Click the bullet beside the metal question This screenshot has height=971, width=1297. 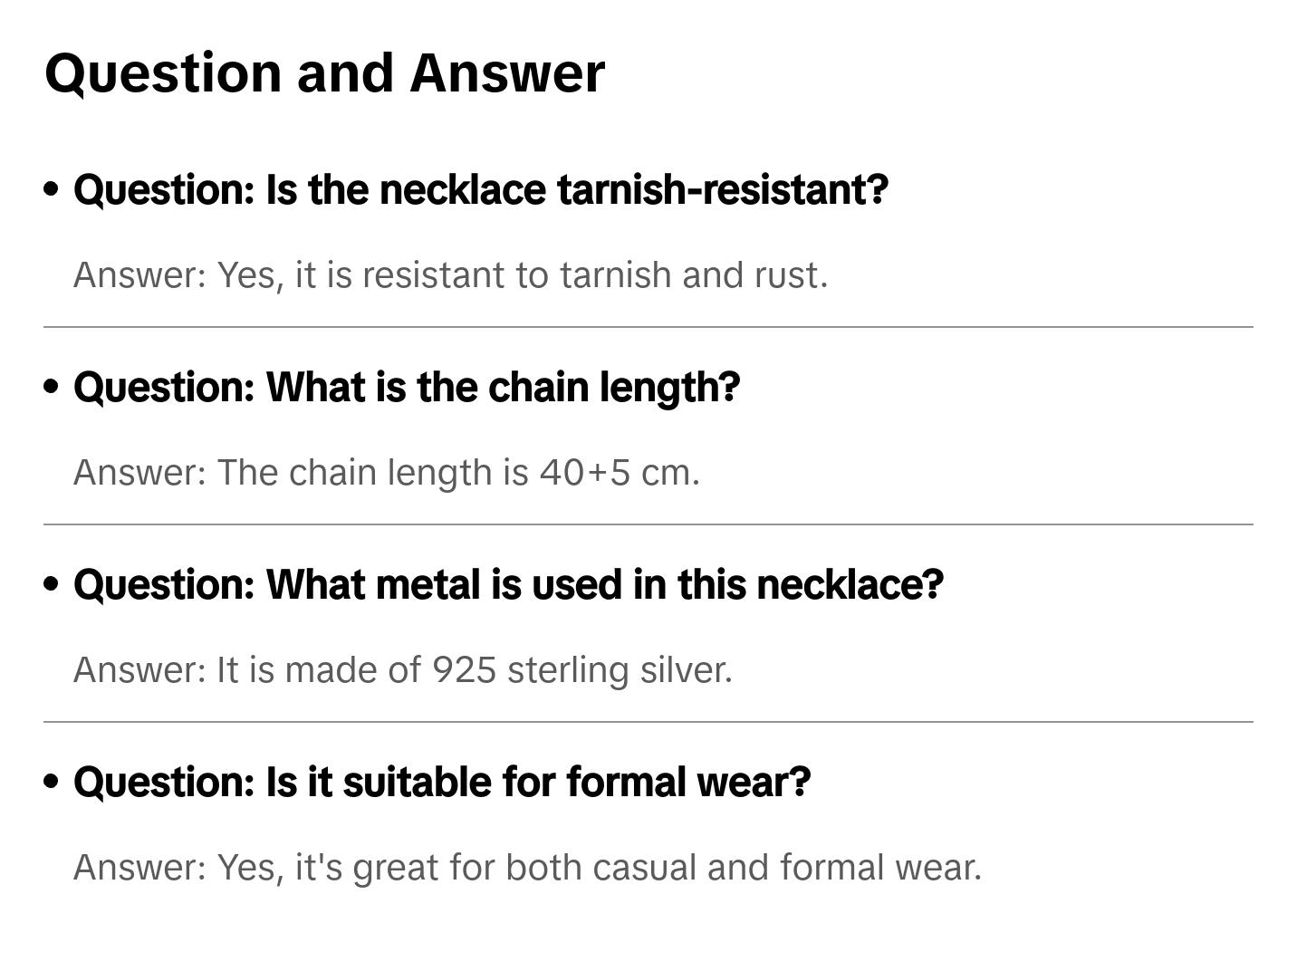click(52, 584)
